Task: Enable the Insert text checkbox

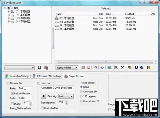Action: tap(39, 83)
